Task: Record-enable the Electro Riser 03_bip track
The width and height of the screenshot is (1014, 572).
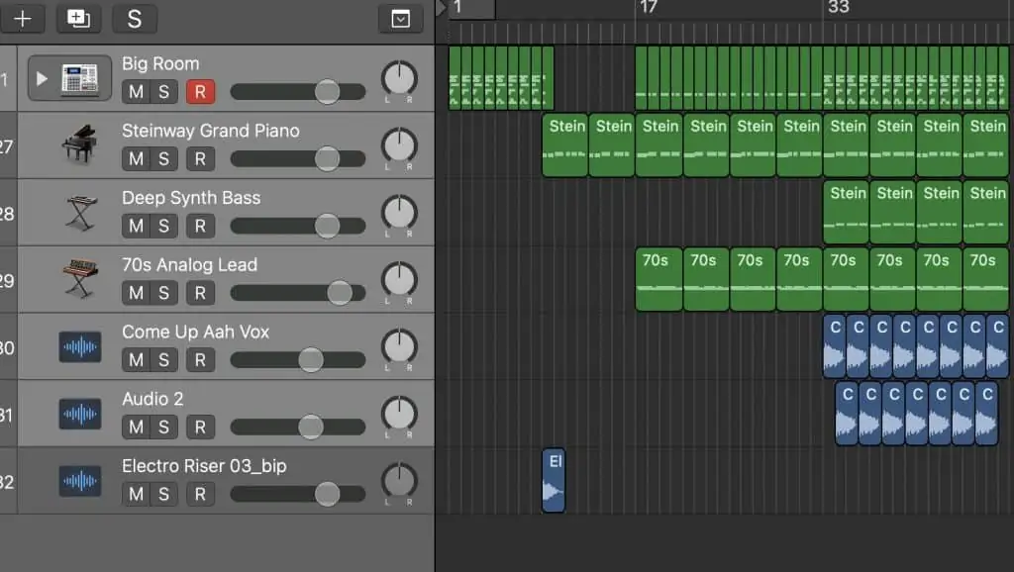Action: coord(200,495)
